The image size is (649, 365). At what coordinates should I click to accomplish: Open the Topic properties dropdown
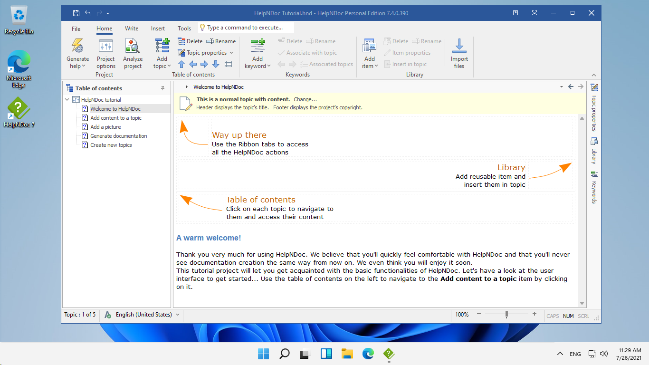pos(206,53)
